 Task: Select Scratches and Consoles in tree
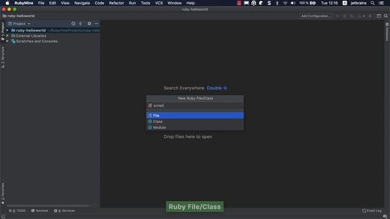click(x=37, y=41)
